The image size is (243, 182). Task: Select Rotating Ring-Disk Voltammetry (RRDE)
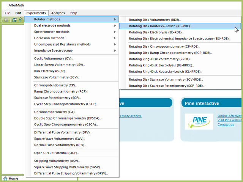(x=180, y=59)
